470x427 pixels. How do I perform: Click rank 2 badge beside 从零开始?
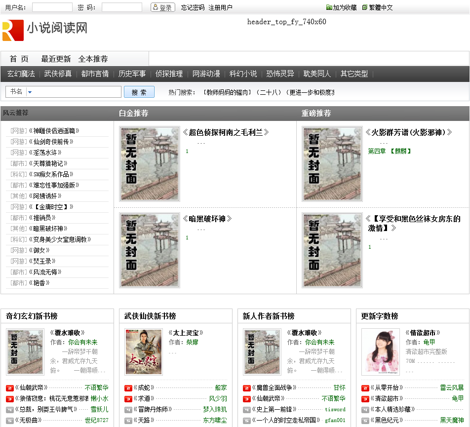pyautogui.click(x=365, y=388)
